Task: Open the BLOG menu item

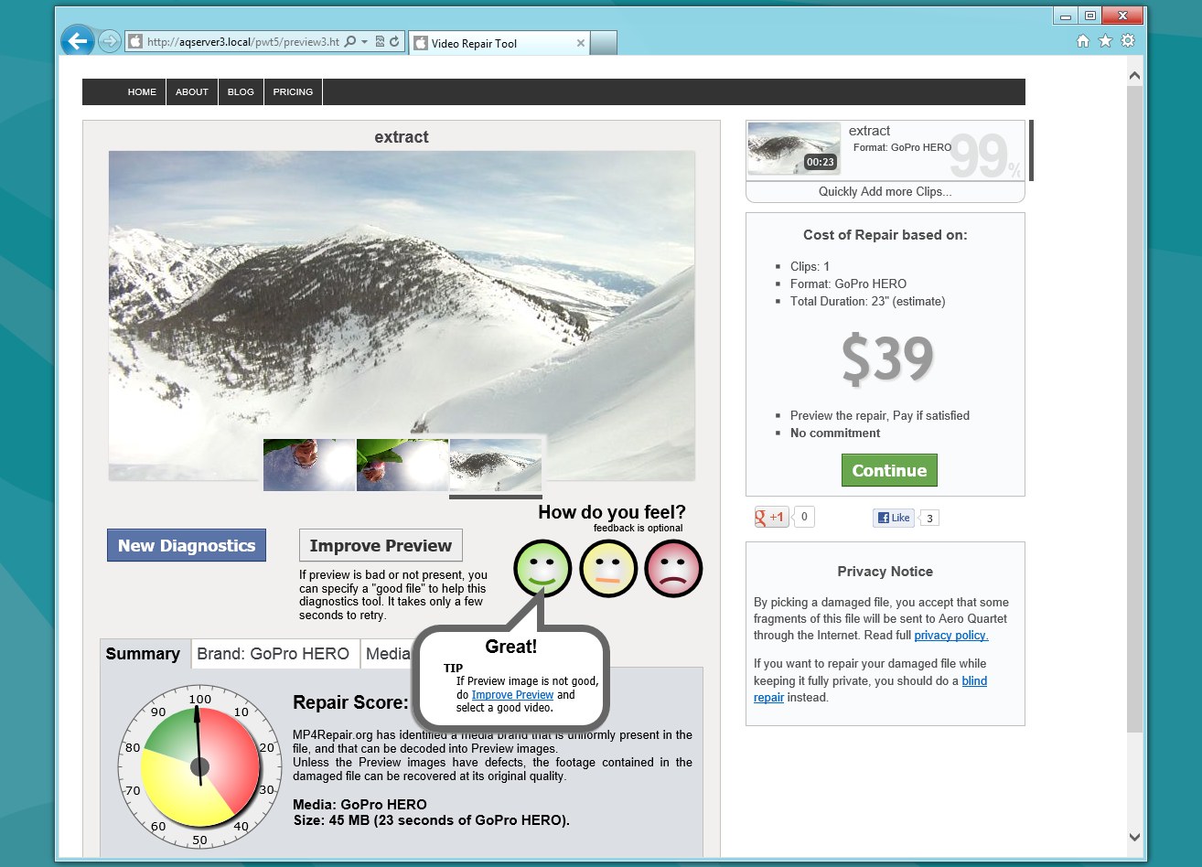Action: click(241, 92)
